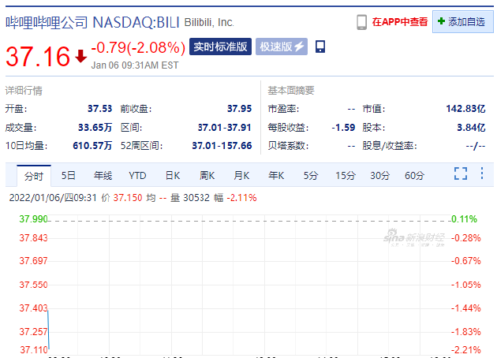
Task: Click the 股息/收益率 label
Action: point(390,146)
